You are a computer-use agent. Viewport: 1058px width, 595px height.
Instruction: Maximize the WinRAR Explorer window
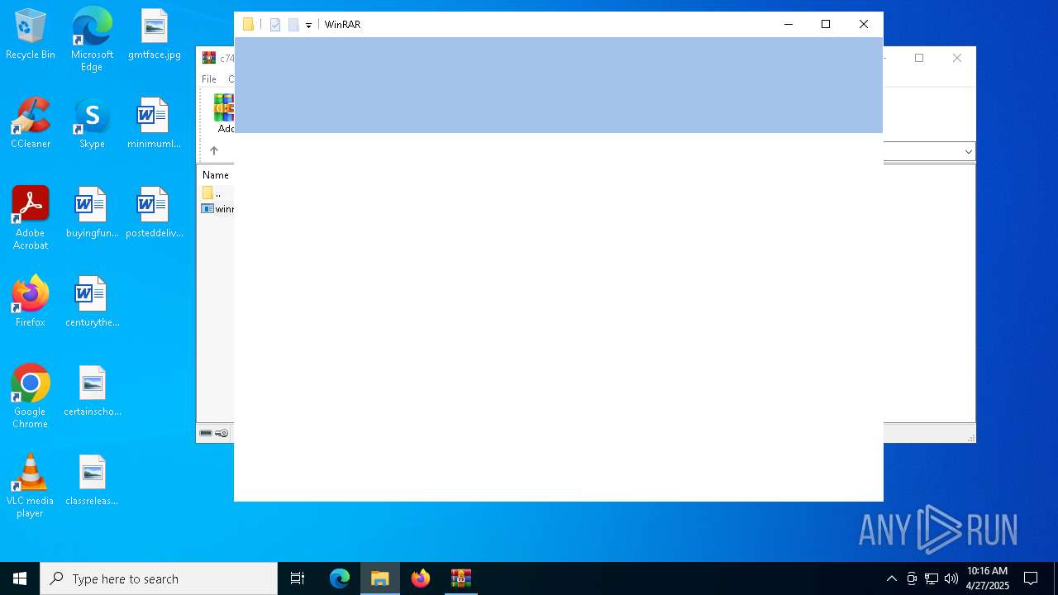pos(826,25)
